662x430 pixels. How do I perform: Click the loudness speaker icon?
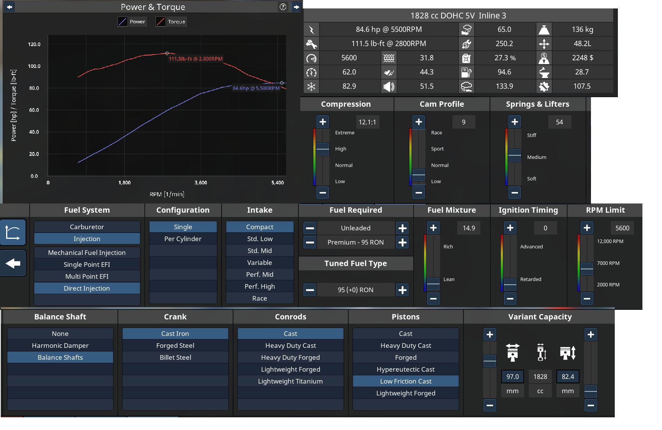[389, 86]
